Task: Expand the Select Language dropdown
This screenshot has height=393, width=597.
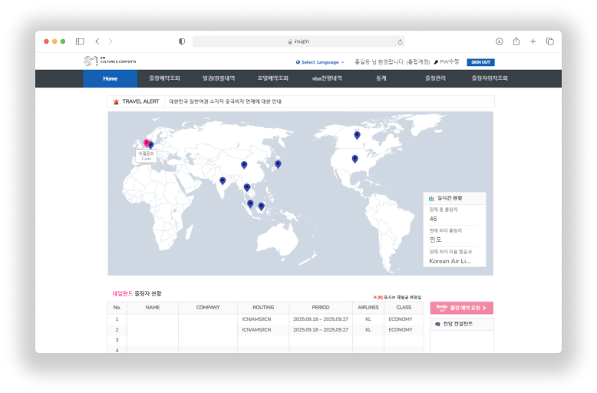Action: [x=320, y=62]
